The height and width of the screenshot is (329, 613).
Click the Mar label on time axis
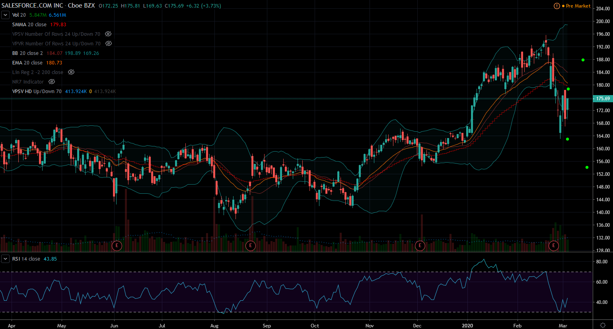[x=563, y=326]
